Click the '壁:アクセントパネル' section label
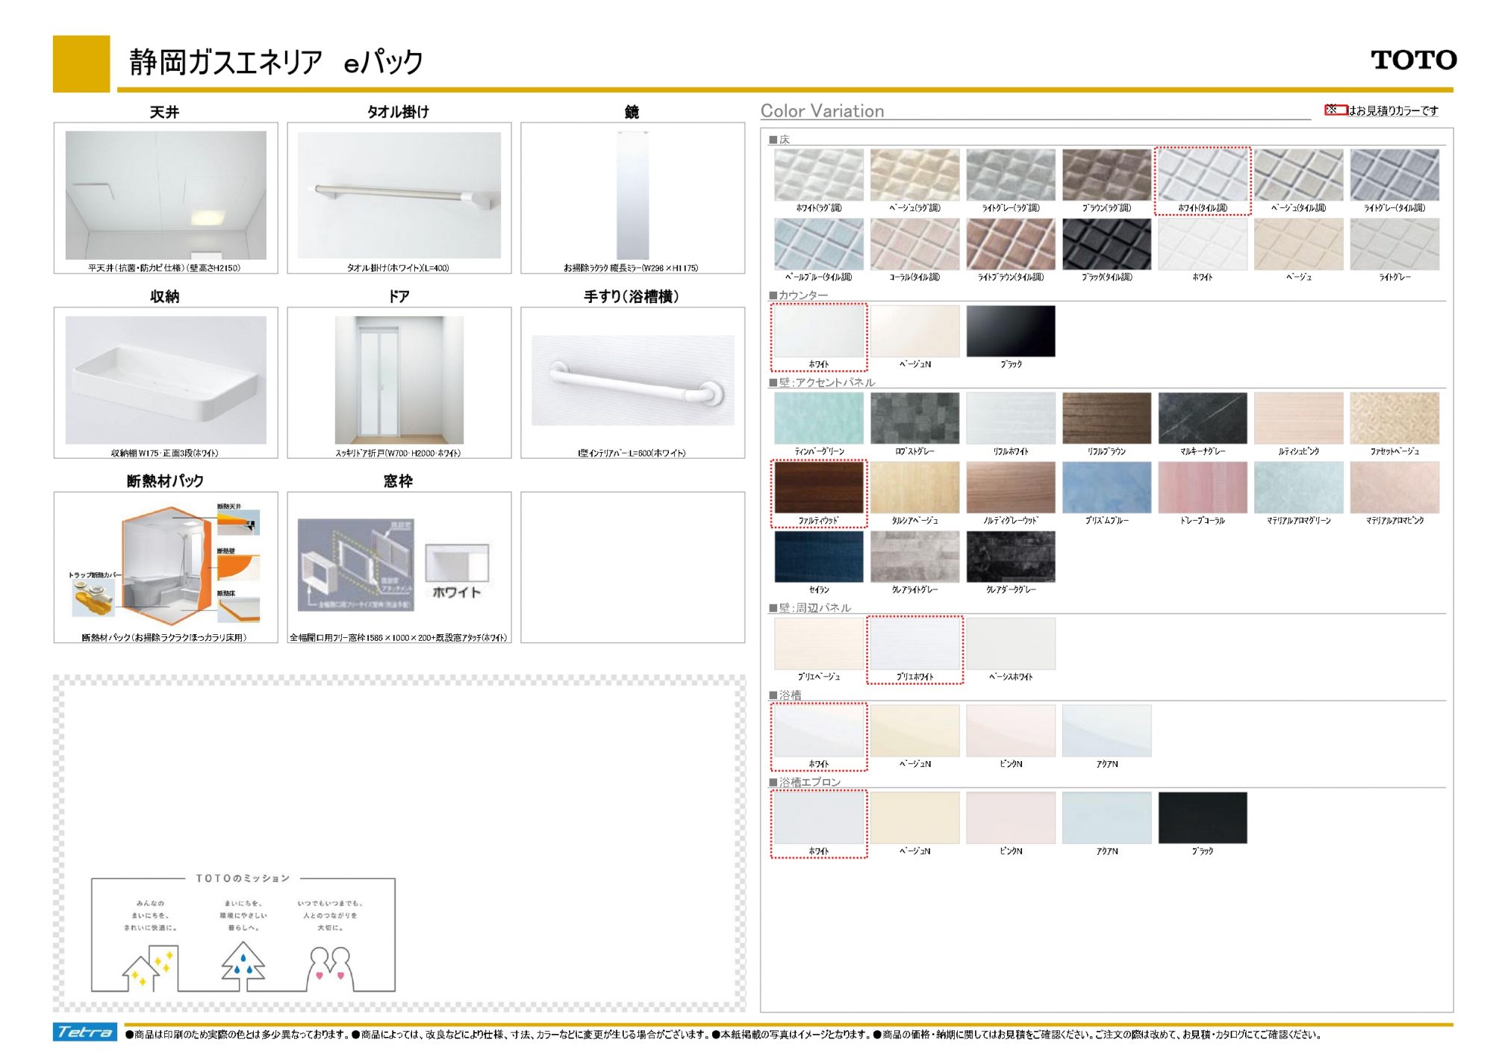This screenshot has height=1055, width=1493. tap(826, 382)
